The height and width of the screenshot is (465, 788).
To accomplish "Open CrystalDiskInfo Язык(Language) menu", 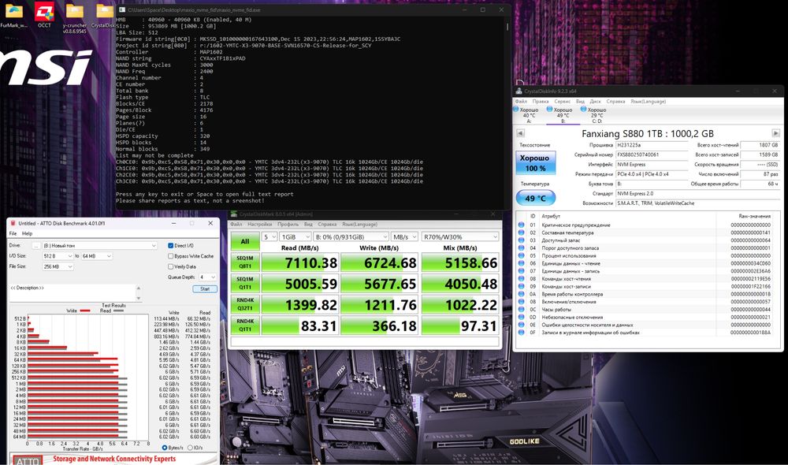I will point(648,102).
